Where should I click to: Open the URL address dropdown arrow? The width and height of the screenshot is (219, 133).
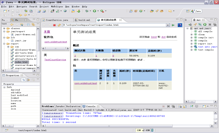168,25
